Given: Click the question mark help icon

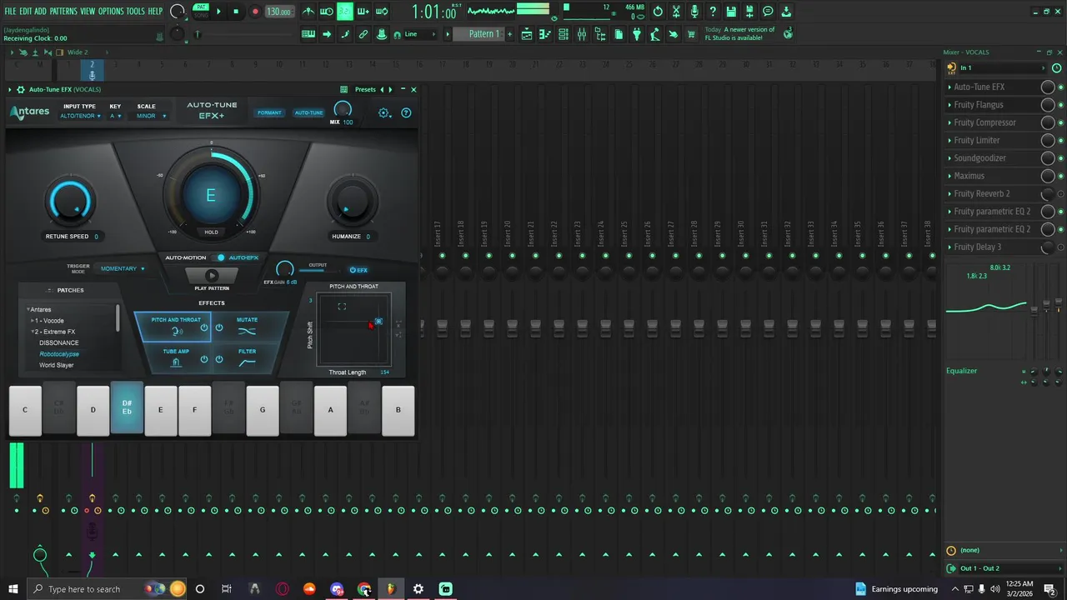Looking at the screenshot, I should pyautogui.click(x=713, y=12).
